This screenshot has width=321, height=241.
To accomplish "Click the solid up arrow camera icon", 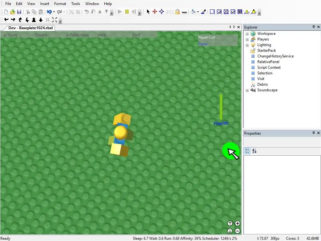I will [34, 20].
